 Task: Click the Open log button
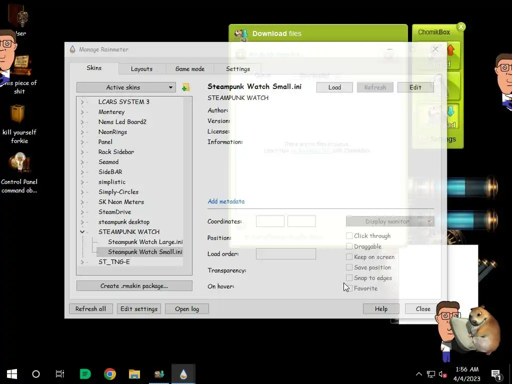(187, 309)
